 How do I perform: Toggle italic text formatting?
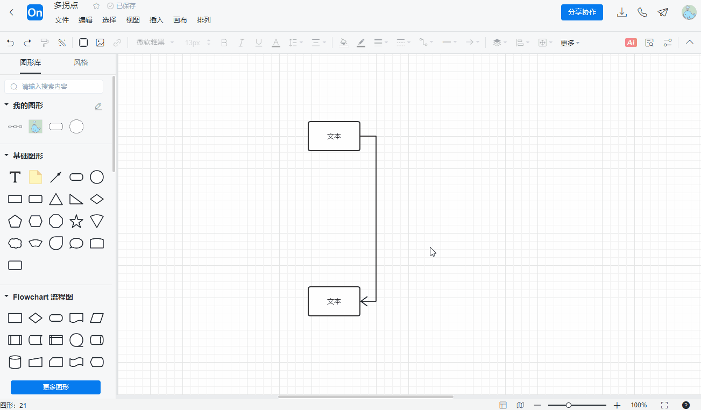coord(242,43)
